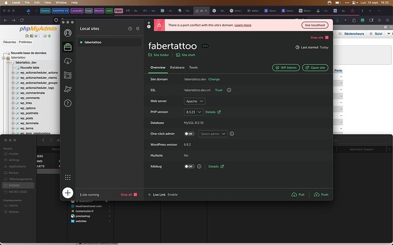The width and height of the screenshot is (393, 245).
Task: Click the browser downloads icon
Action: [338, 20]
